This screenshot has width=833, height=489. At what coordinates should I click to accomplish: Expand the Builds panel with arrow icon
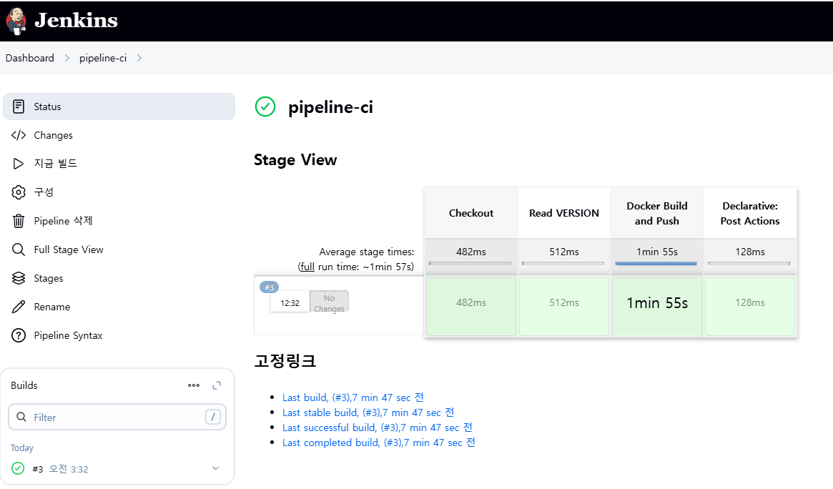coord(217,385)
